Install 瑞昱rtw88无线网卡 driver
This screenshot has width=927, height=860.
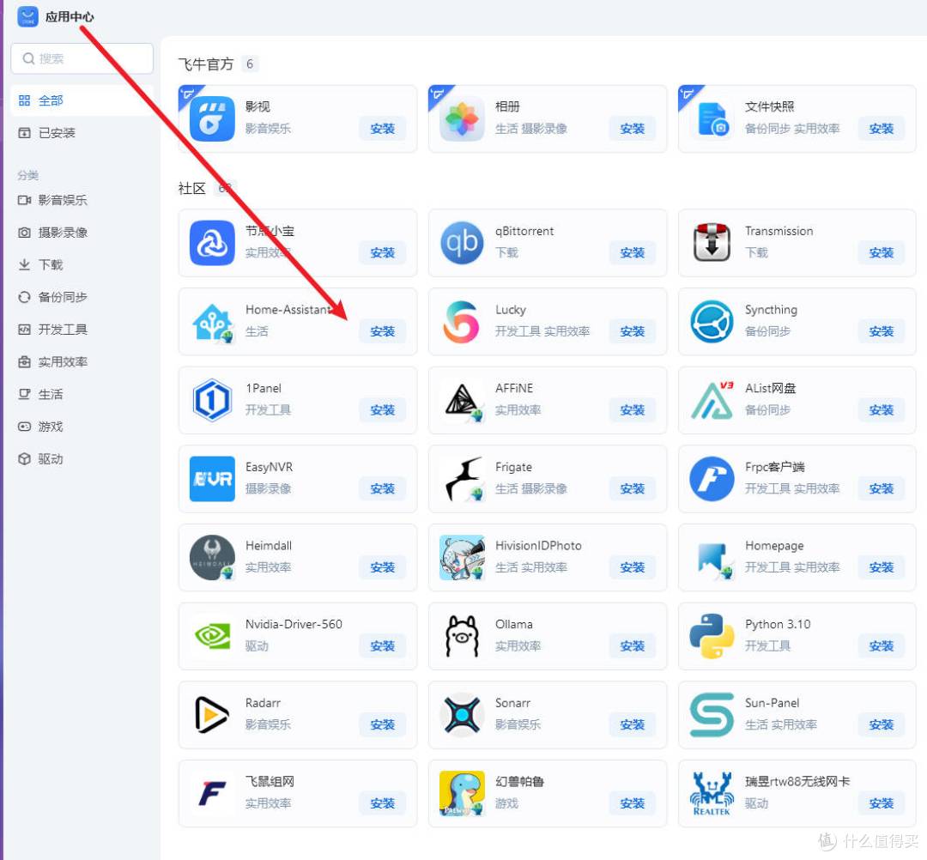tap(881, 803)
